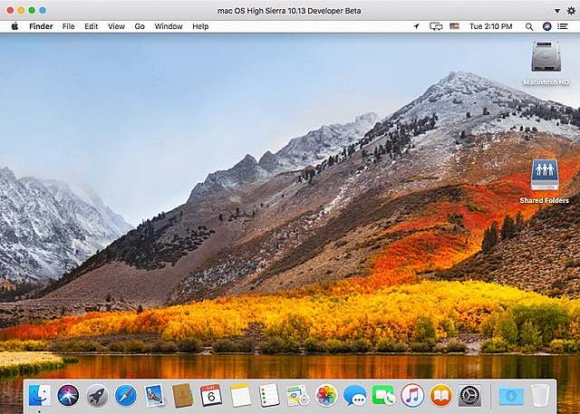Viewport: 580px width, 414px height.
Task: Open the Help menu
Action: click(200, 26)
